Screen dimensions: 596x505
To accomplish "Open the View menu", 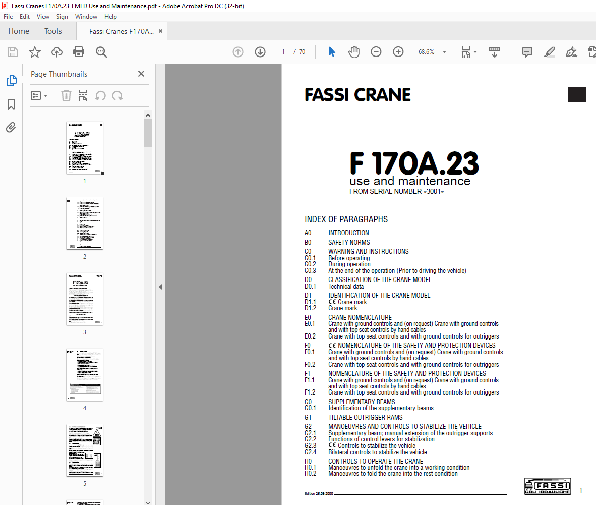I will point(43,16).
